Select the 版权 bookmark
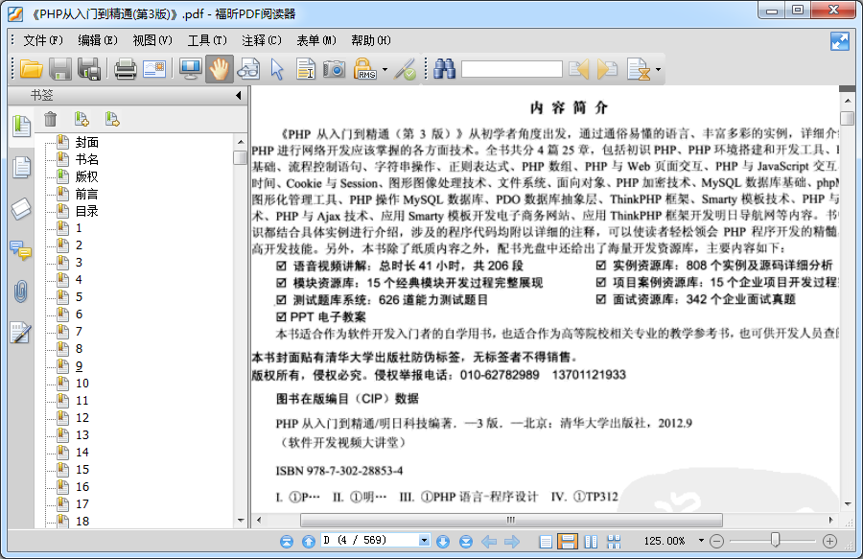Viewport: 863px width, 559px height. coord(86,176)
